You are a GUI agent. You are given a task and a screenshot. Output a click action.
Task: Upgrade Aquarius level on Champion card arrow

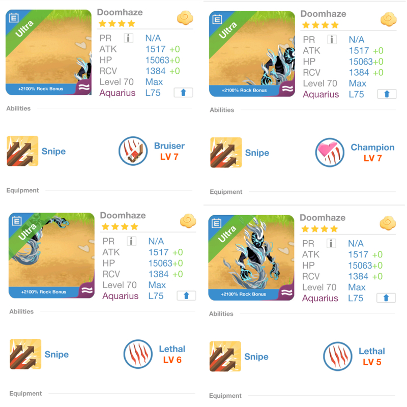(387, 94)
